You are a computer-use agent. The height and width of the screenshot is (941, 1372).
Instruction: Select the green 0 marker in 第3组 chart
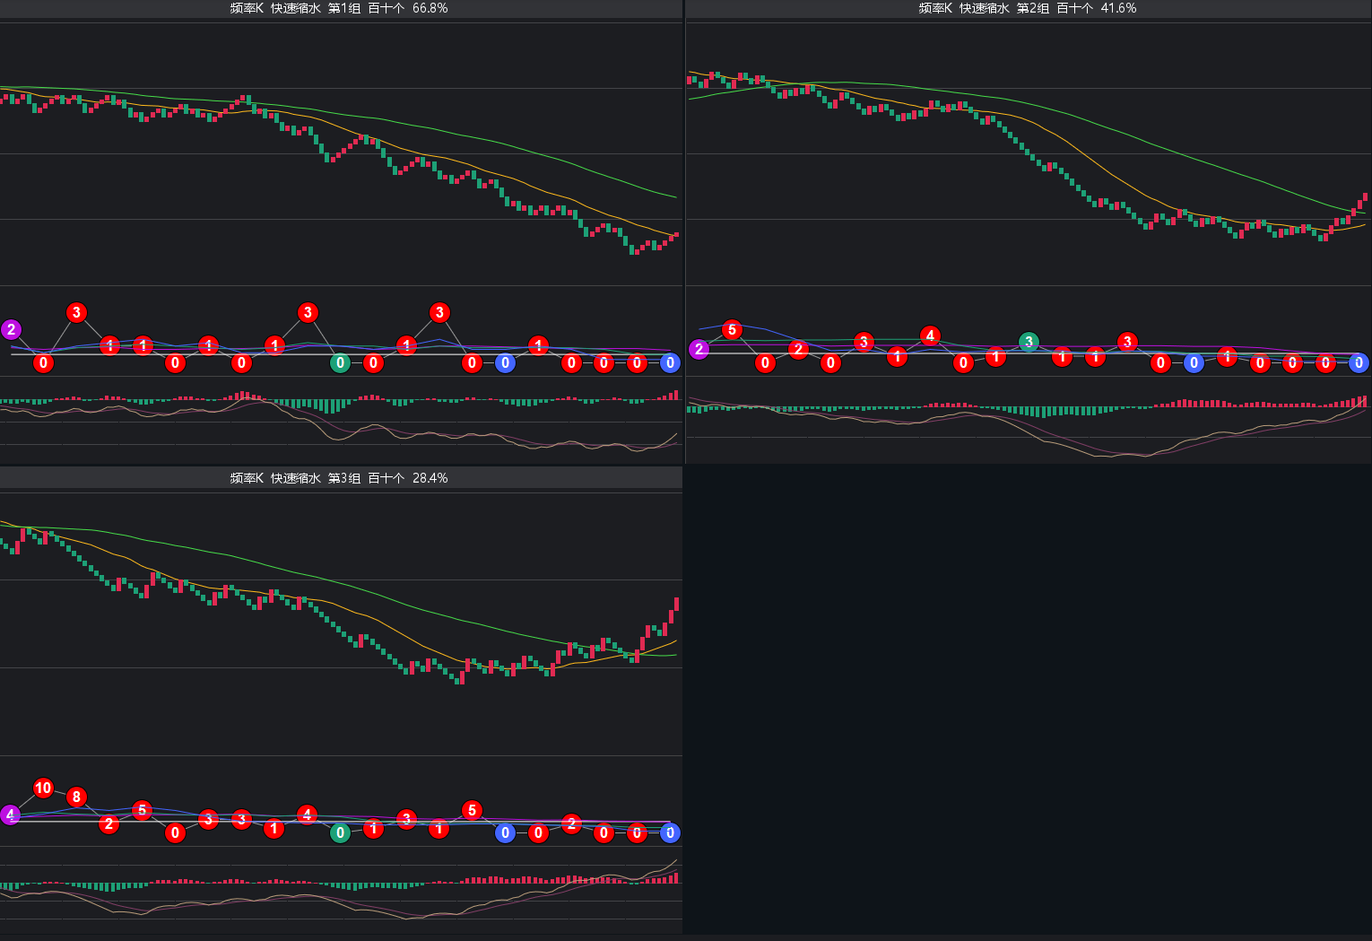point(340,832)
